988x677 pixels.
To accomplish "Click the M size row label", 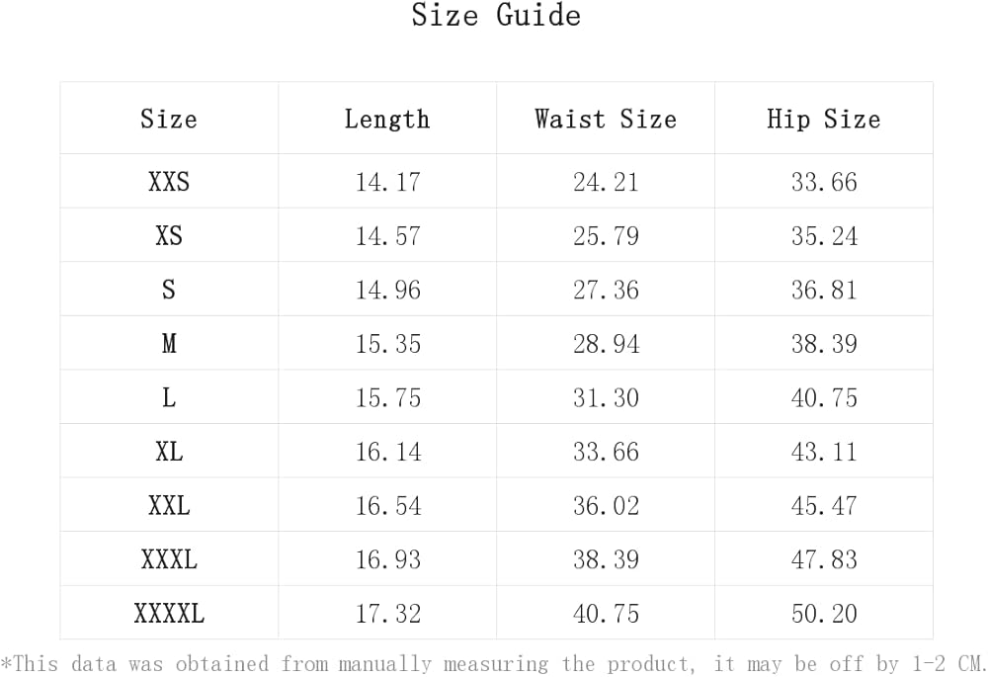I will pyautogui.click(x=169, y=344).
